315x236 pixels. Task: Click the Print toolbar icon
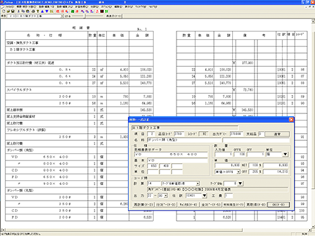(x=33, y=11)
